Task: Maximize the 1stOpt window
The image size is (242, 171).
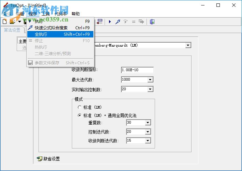Action: pyautogui.click(x=218, y=5)
